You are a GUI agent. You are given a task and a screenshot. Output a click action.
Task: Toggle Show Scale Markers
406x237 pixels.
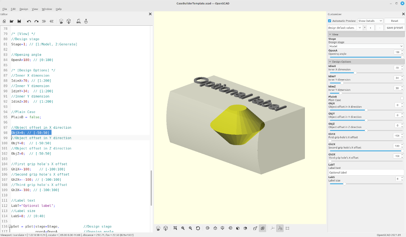pyautogui.click(x=280, y=228)
